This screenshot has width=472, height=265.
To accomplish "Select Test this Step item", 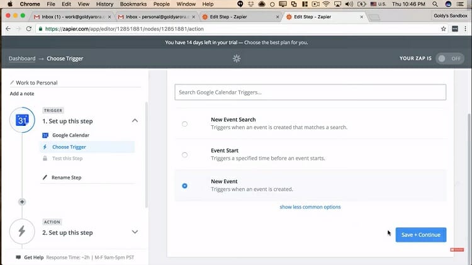I will (x=67, y=159).
